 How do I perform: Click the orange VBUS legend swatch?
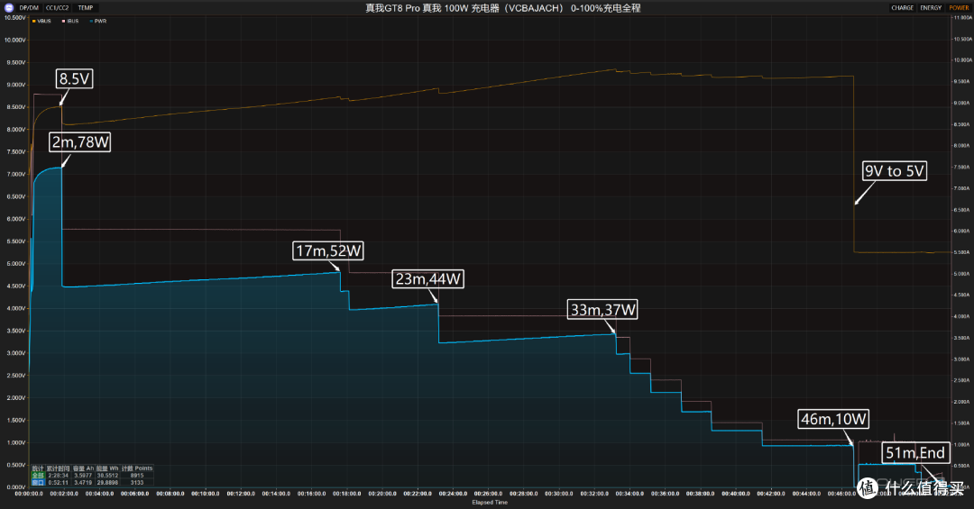34,21
